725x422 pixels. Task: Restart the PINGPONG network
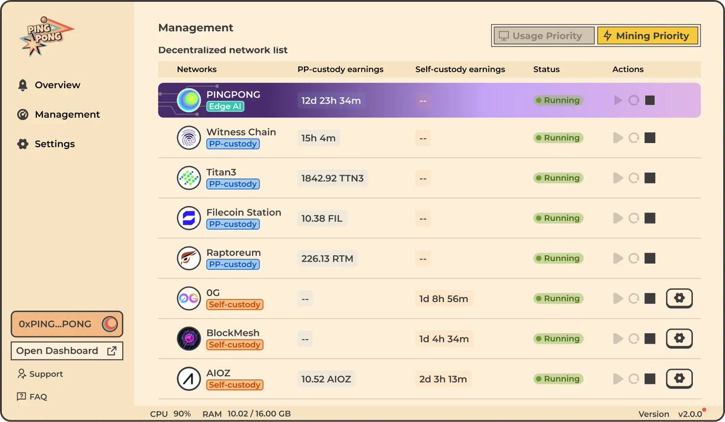pos(634,100)
